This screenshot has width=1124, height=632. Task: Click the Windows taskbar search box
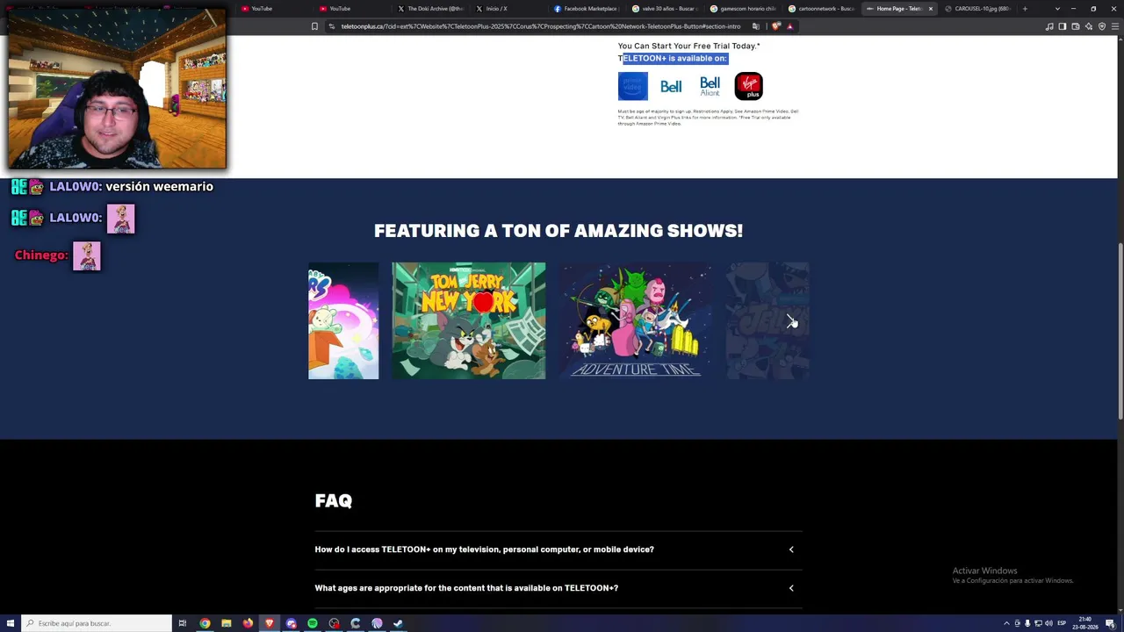[x=97, y=623]
